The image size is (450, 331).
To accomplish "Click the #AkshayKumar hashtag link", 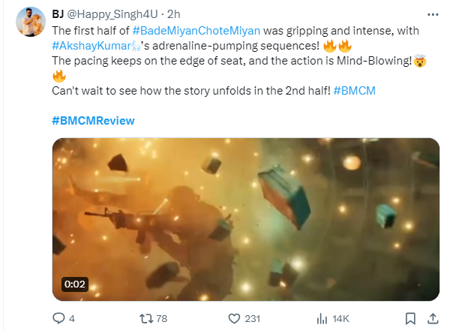I will tap(86, 45).
